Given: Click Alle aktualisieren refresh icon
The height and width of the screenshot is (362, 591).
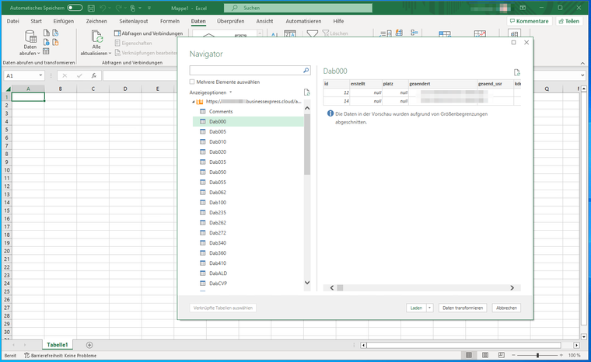Looking at the screenshot, I should pyautogui.click(x=96, y=37).
